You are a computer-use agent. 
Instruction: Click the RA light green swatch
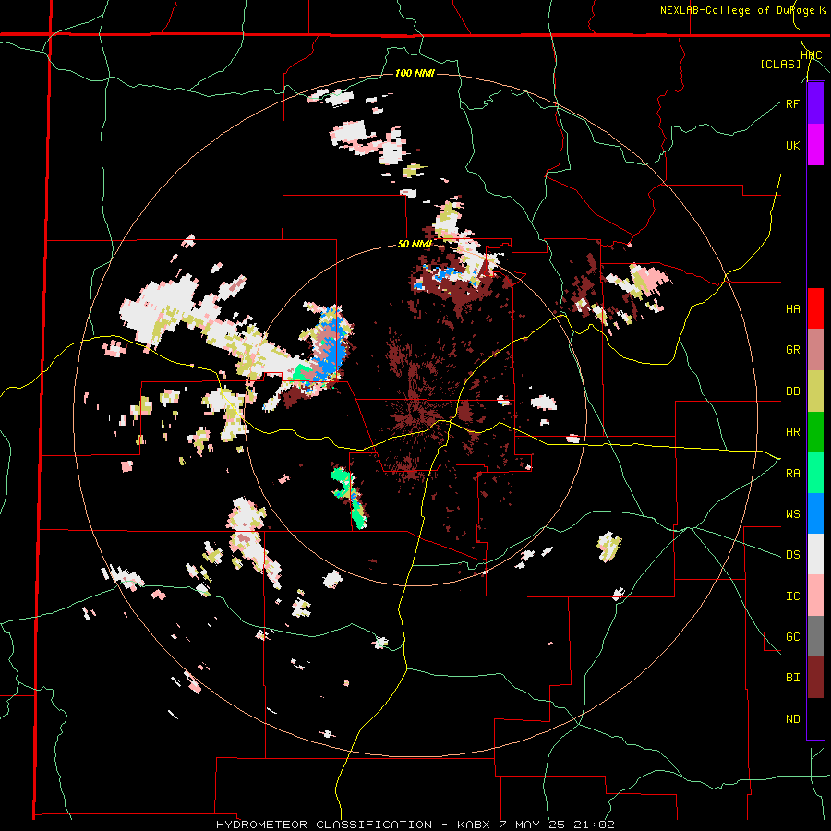[815, 473]
